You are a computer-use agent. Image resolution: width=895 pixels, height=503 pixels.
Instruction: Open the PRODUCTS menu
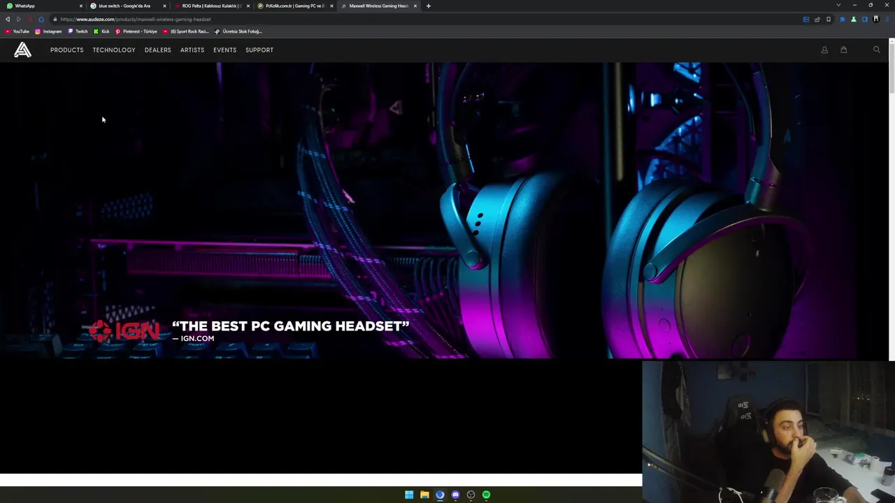tap(66, 50)
